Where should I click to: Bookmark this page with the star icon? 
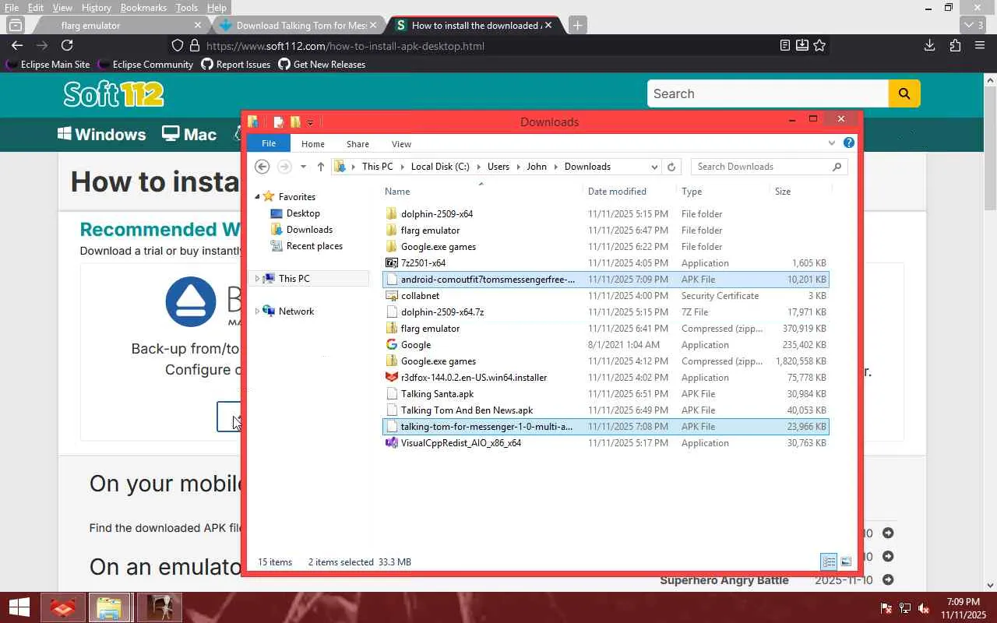[x=819, y=46]
